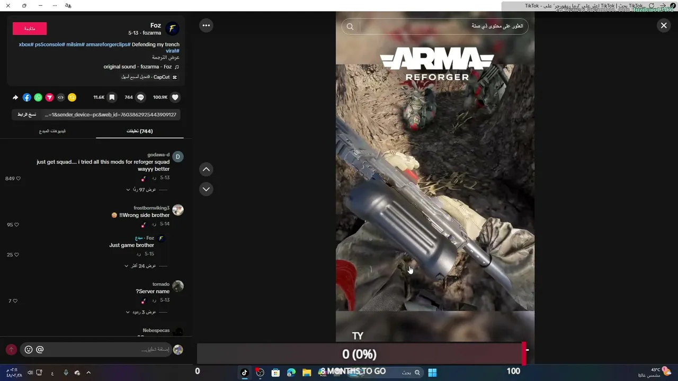Screen dimensions: 678x381
Task: Reply to frostbornviking3's comment
Action: click(154, 224)
